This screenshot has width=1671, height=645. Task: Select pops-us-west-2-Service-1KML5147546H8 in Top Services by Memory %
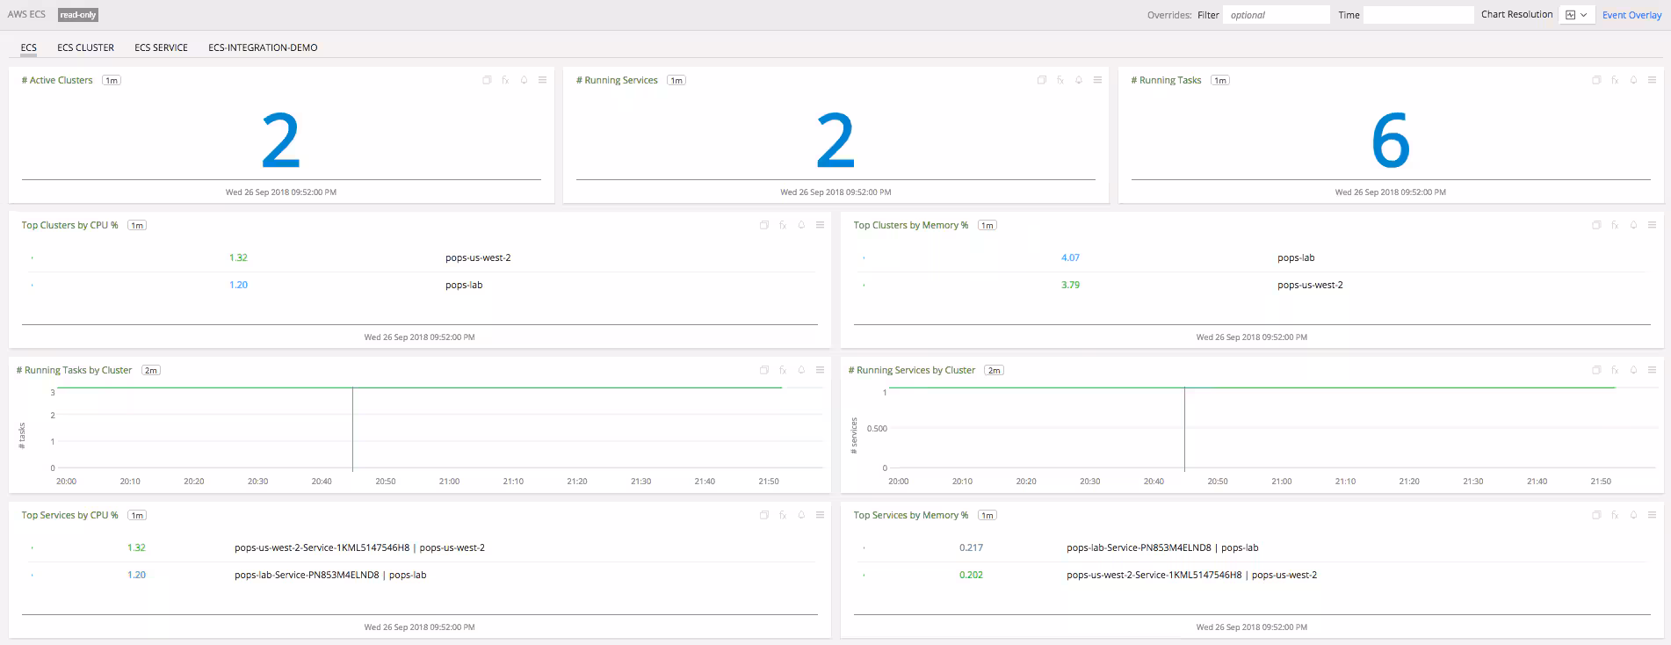coord(1252,575)
